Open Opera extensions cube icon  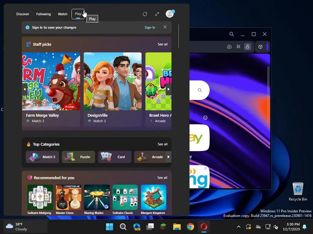click(x=260, y=47)
